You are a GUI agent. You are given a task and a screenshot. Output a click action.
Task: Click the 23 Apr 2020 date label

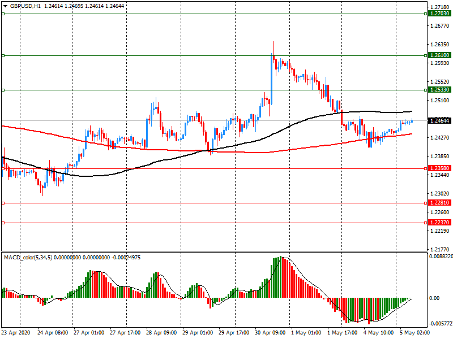click(x=16, y=333)
